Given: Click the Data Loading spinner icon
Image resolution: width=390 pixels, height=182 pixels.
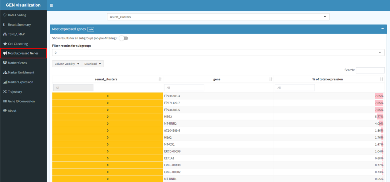Looking at the screenshot, I should (5, 15).
